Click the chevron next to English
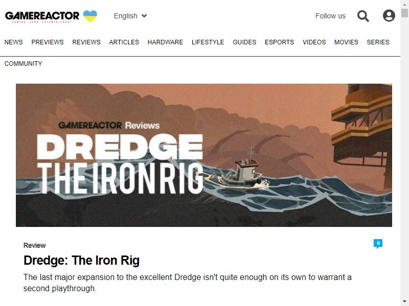This screenshot has height=306, width=409. 144,16
